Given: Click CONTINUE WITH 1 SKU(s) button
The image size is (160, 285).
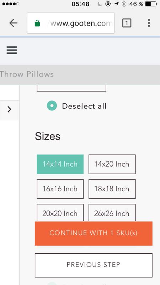Looking at the screenshot, I should 94,233.
